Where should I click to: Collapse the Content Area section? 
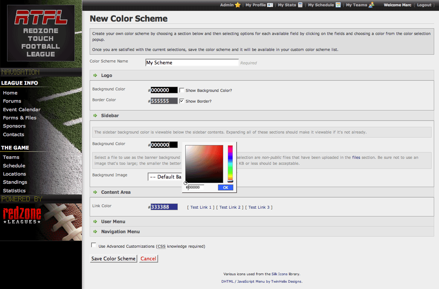(x=116, y=192)
